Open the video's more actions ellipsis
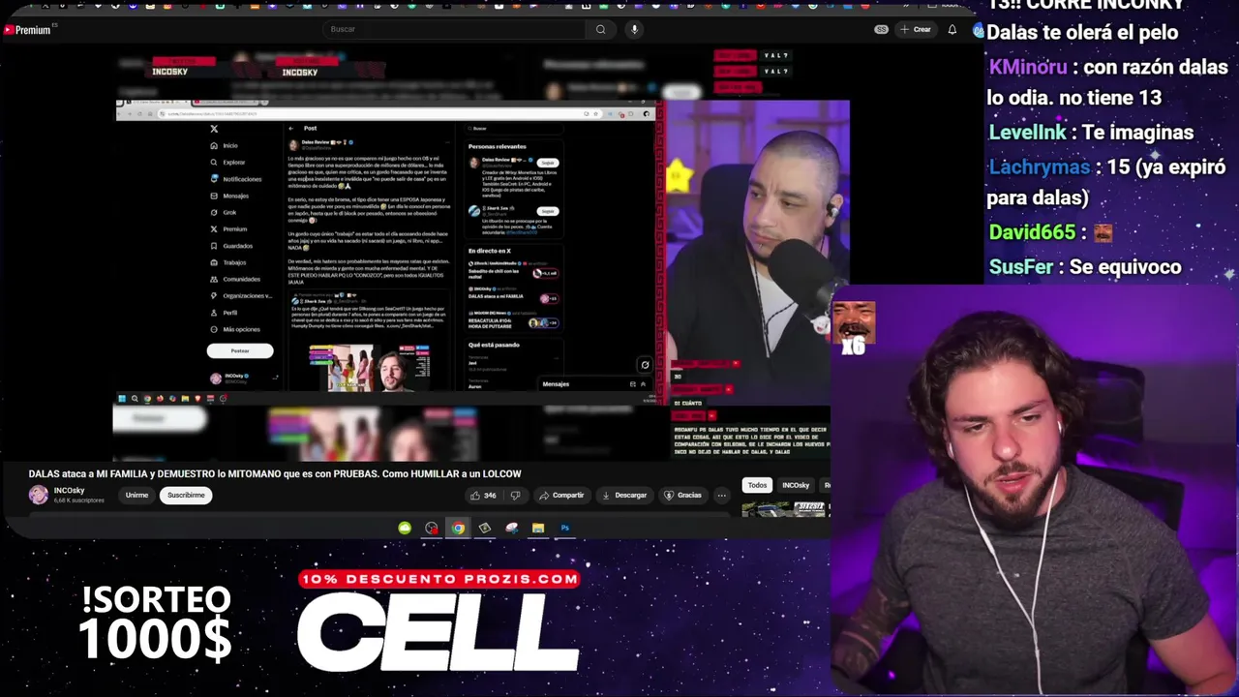The height and width of the screenshot is (697, 1239). [x=721, y=495]
